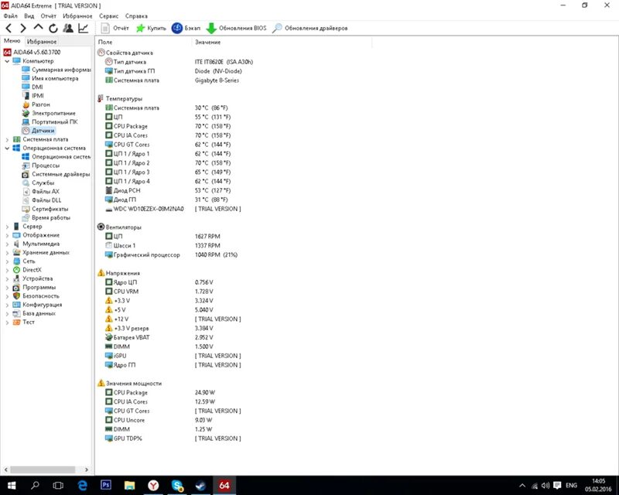This screenshot has height=495, width=619.
Task: Go forward with the right arrow icon
Action: [x=23, y=28]
